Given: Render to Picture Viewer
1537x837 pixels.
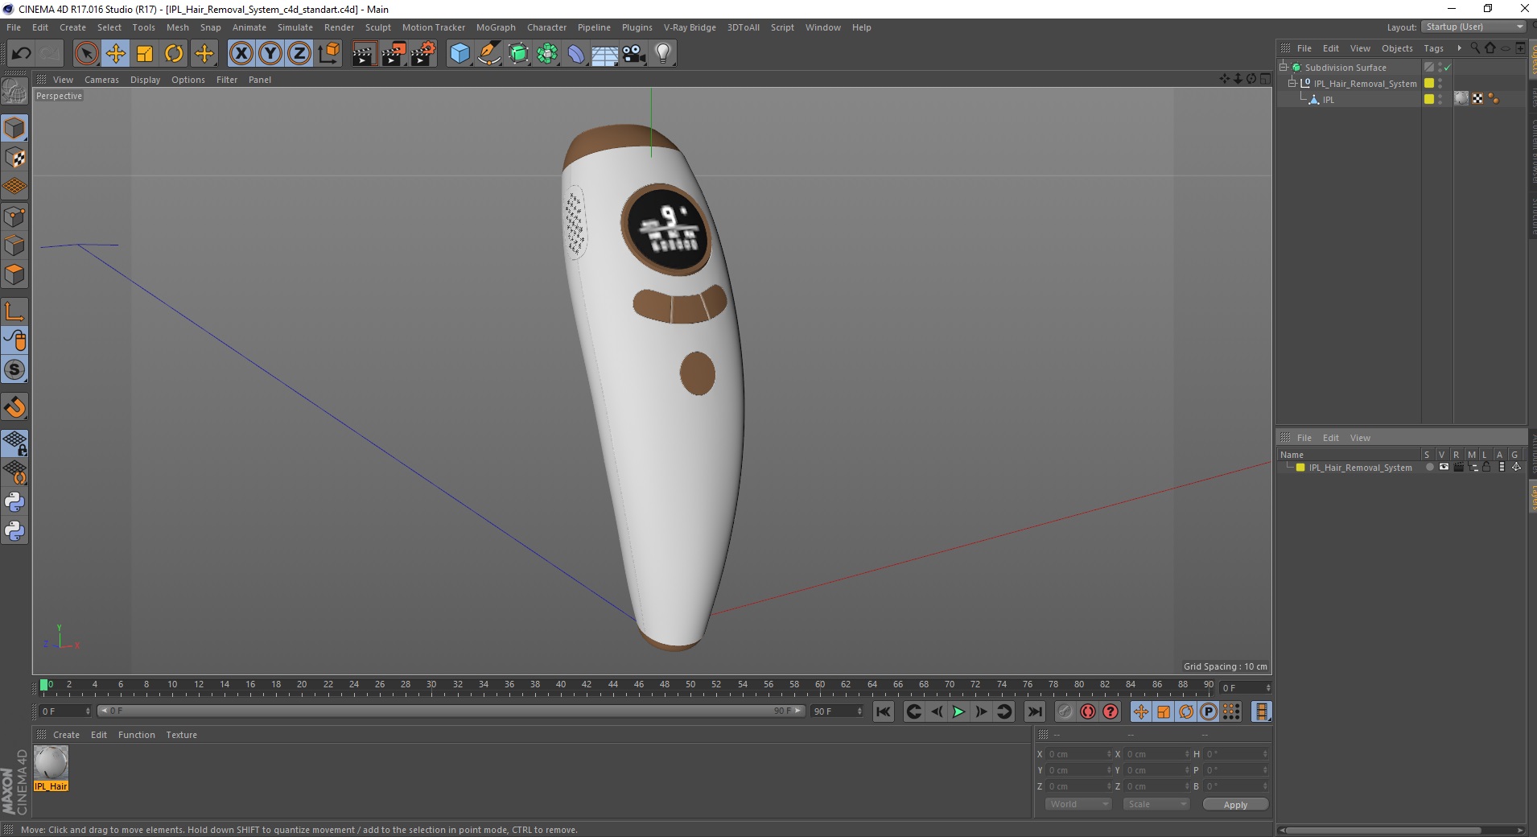Looking at the screenshot, I should click(394, 54).
